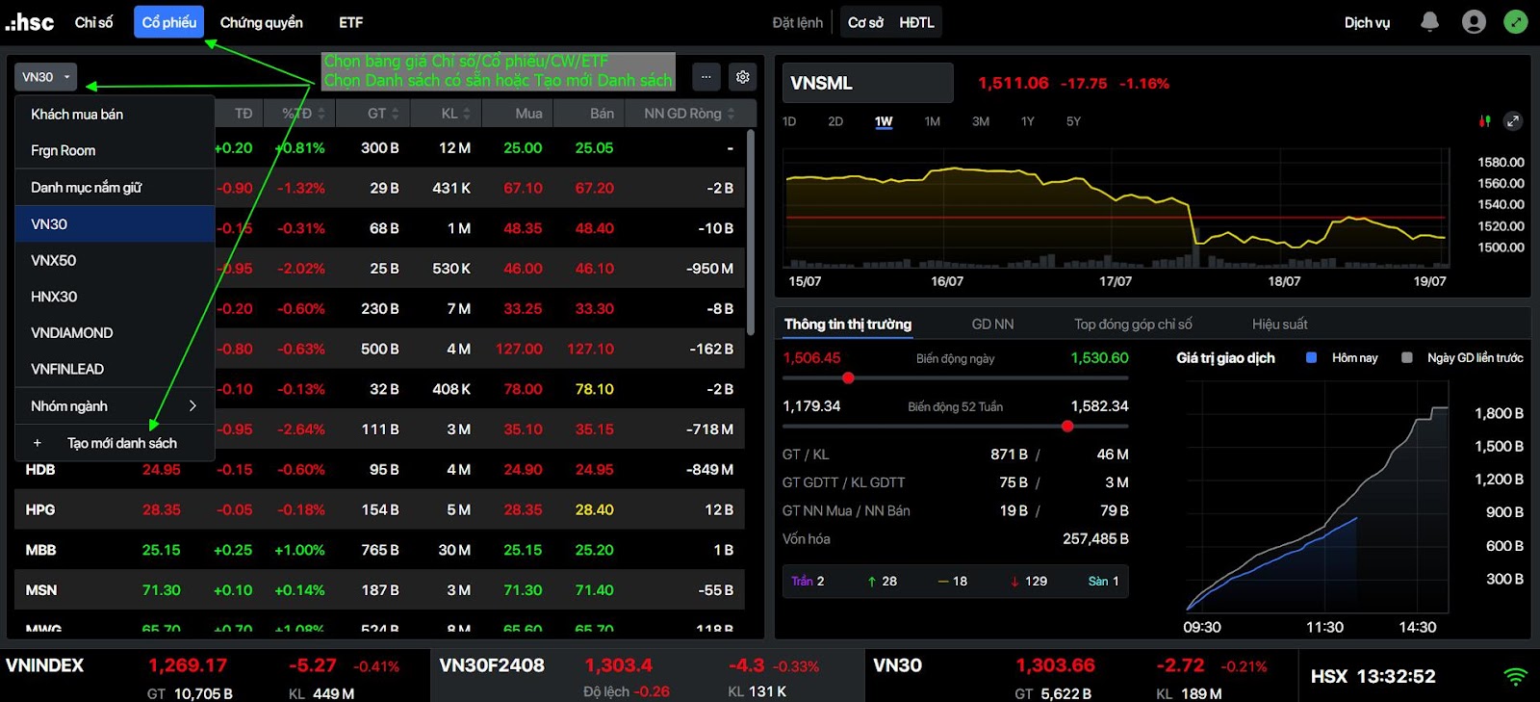
Task: Select the HDB stock row
Action: pos(380,470)
